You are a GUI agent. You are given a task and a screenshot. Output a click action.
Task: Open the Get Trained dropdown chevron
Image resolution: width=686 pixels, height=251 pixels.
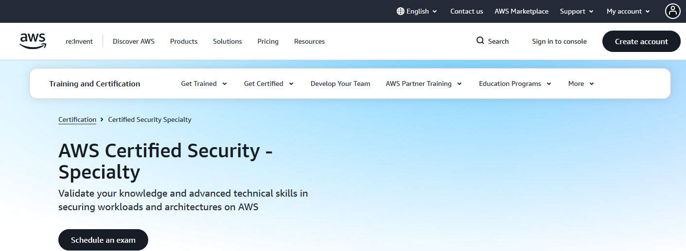tap(225, 84)
